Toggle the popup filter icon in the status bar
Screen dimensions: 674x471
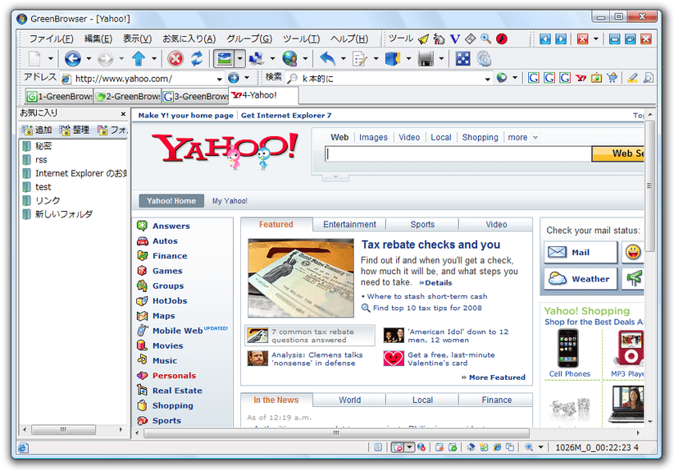tap(398, 447)
